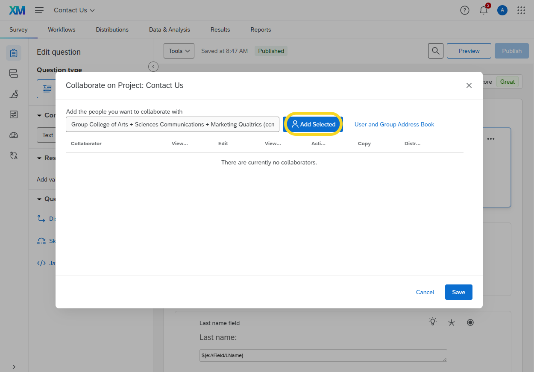
Task: Switch to the Workflows tab
Action: click(62, 29)
